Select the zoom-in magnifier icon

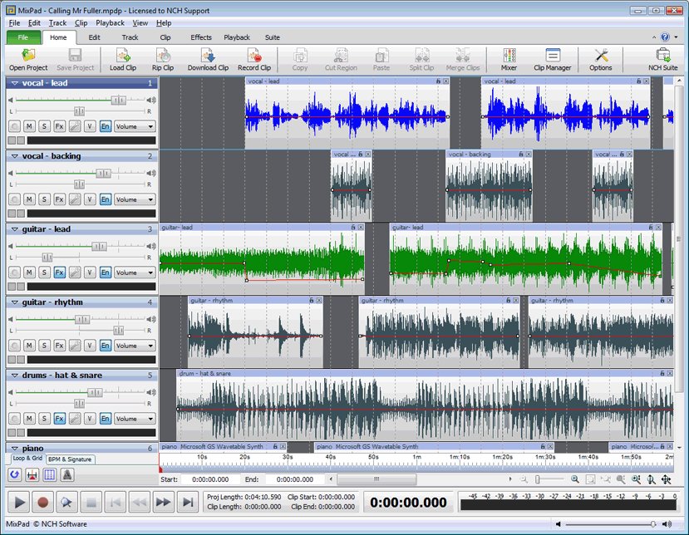point(574,479)
